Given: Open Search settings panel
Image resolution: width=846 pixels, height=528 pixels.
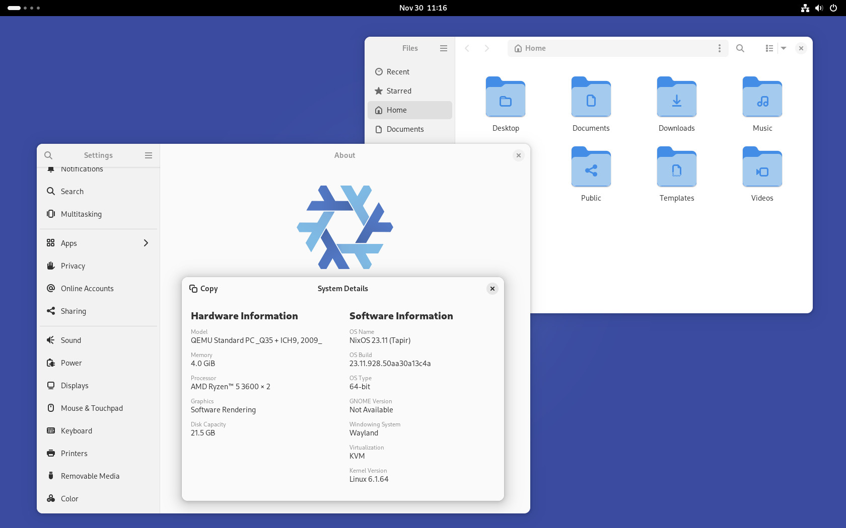Looking at the screenshot, I should pyautogui.click(x=98, y=192).
